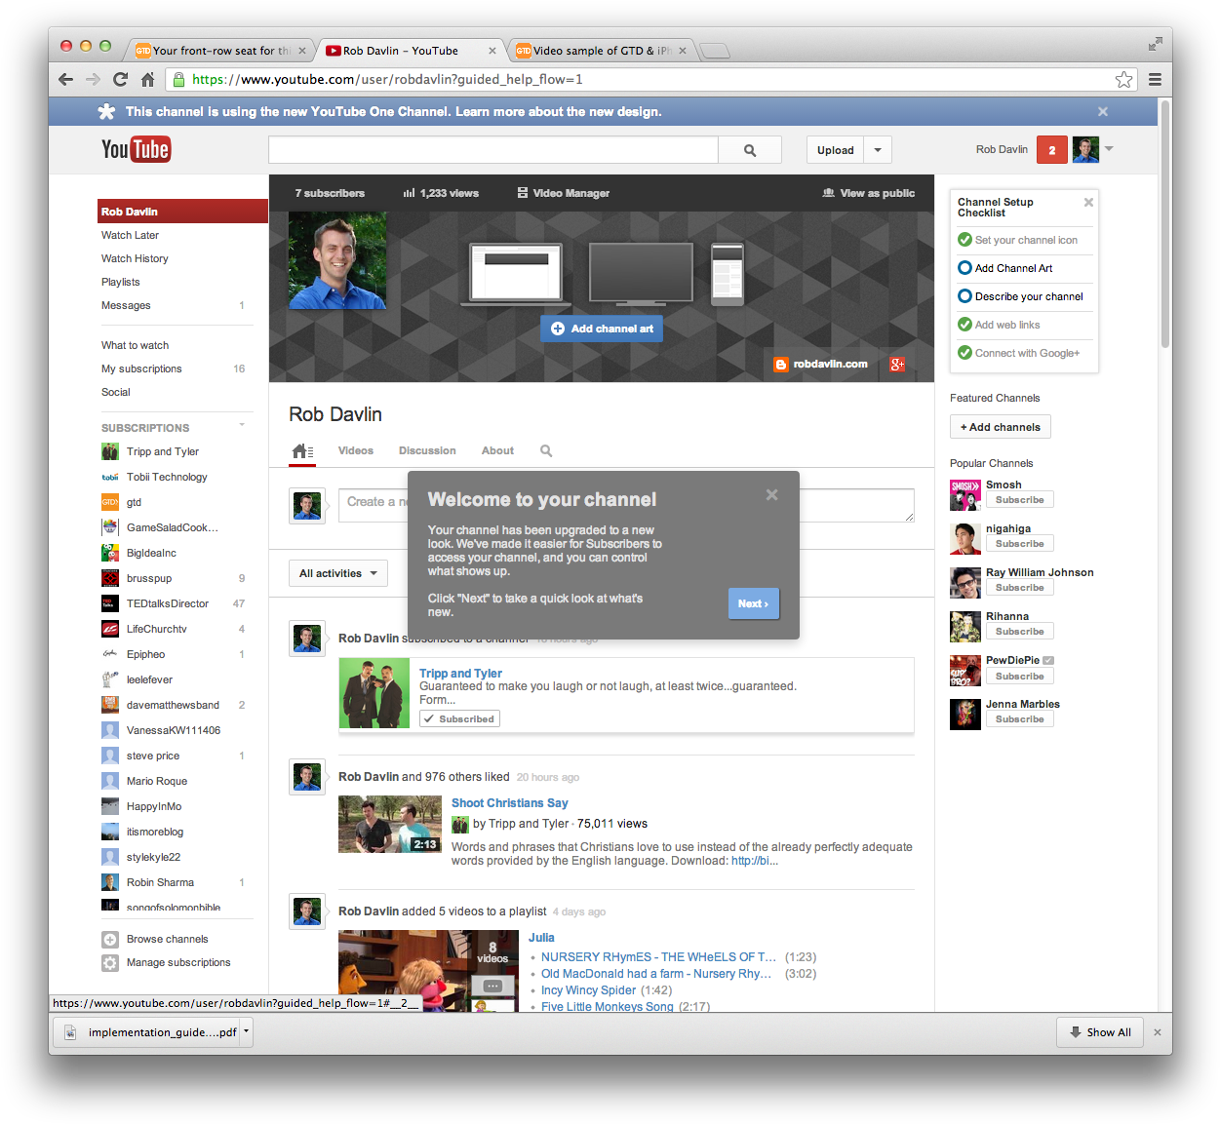Switch to the Discussion tab
Image resolution: width=1220 pixels, height=1124 pixels.
coord(427,451)
